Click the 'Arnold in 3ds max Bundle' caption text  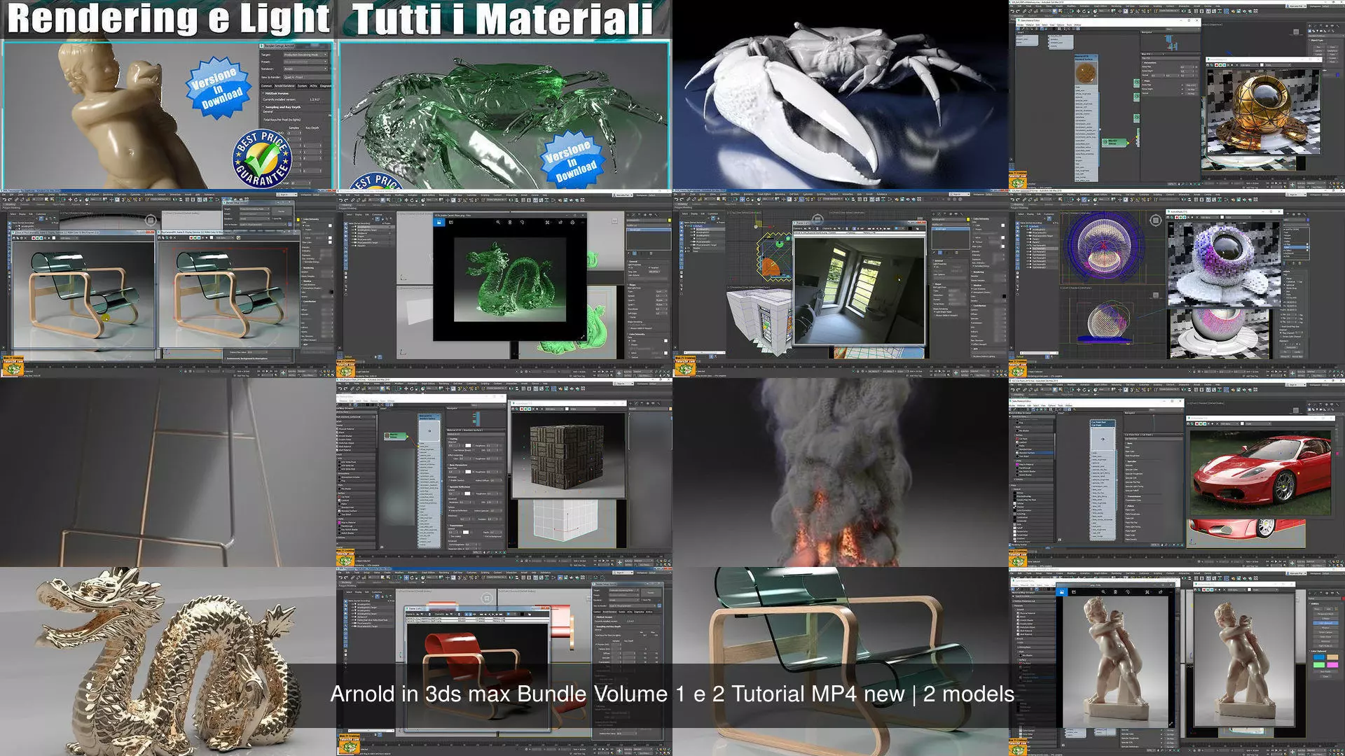(x=672, y=694)
